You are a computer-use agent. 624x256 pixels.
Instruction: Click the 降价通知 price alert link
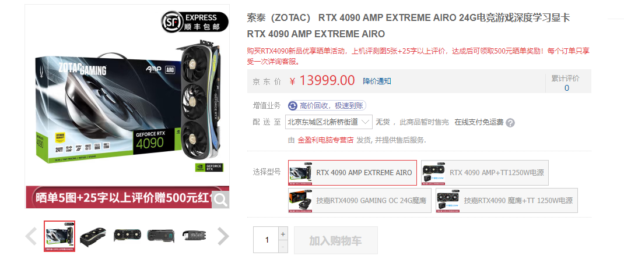[377, 81]
